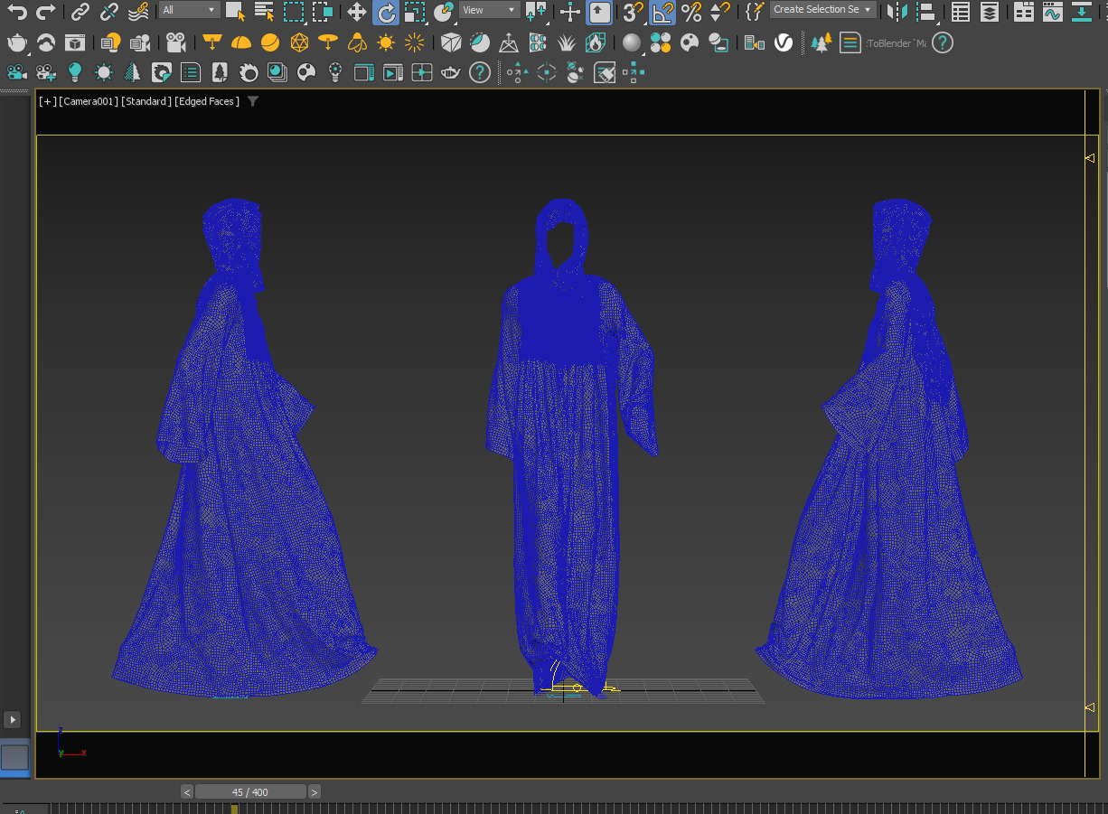This screenshot has width=1108, height=814.
Task: Activate the Select and Scale tool
Action: 415,12
